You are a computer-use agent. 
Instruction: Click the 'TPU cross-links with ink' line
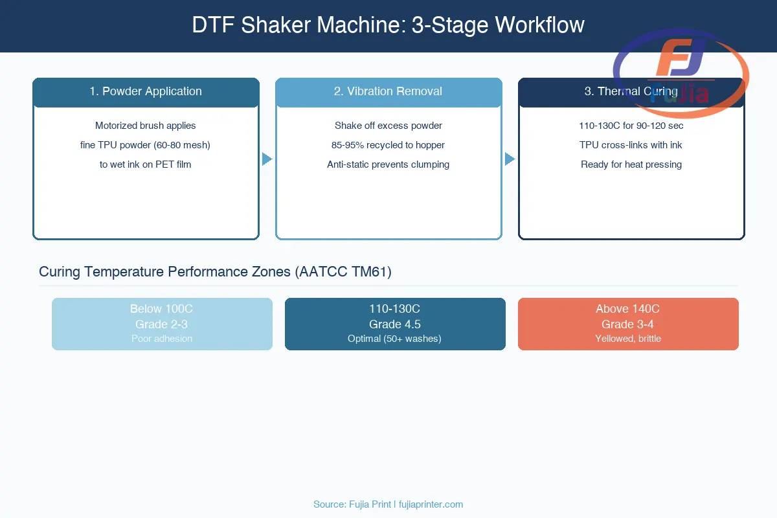click(x=631, y=145)
